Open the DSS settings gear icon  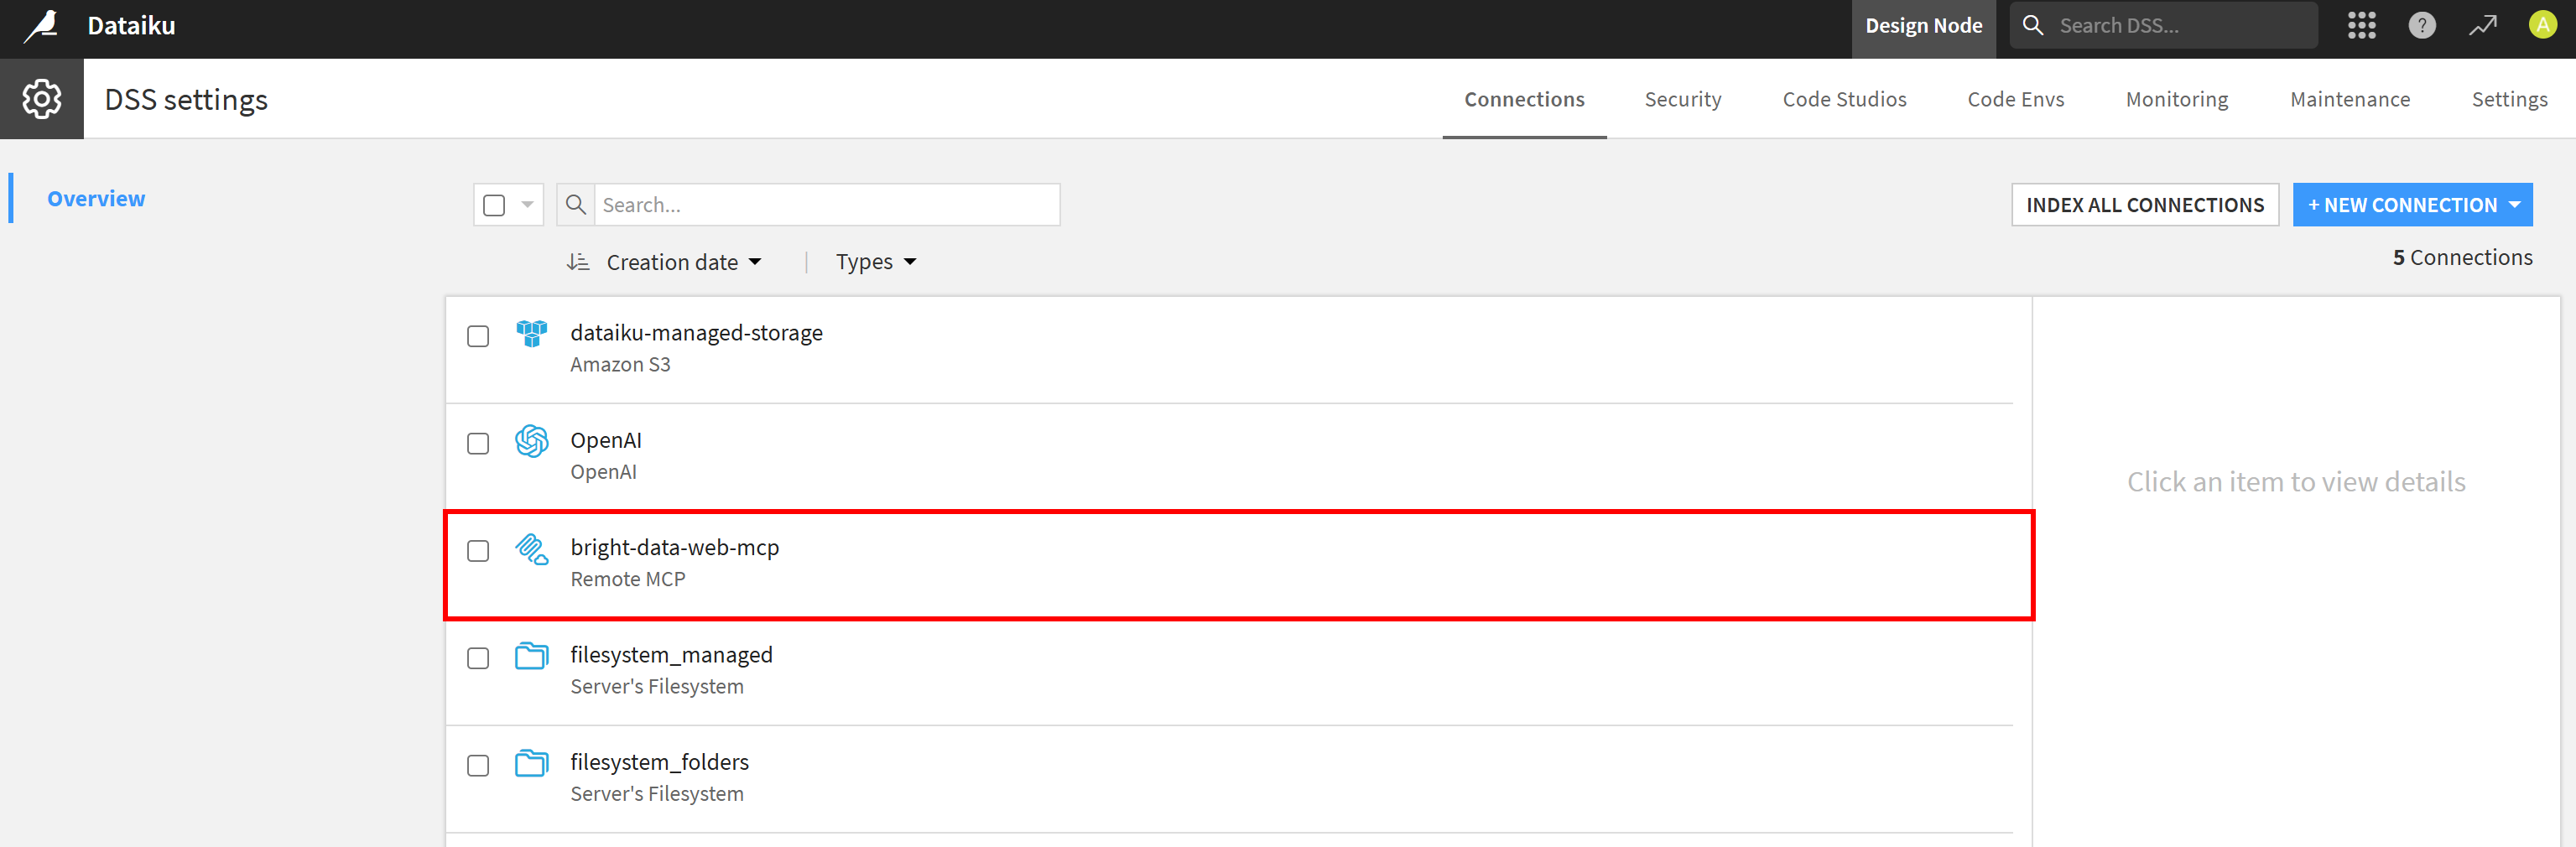point(42,99)
